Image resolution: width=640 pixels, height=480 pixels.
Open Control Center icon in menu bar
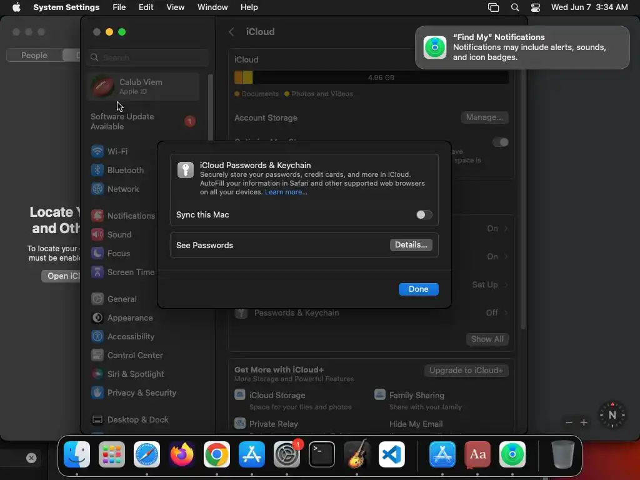(535, 7)
